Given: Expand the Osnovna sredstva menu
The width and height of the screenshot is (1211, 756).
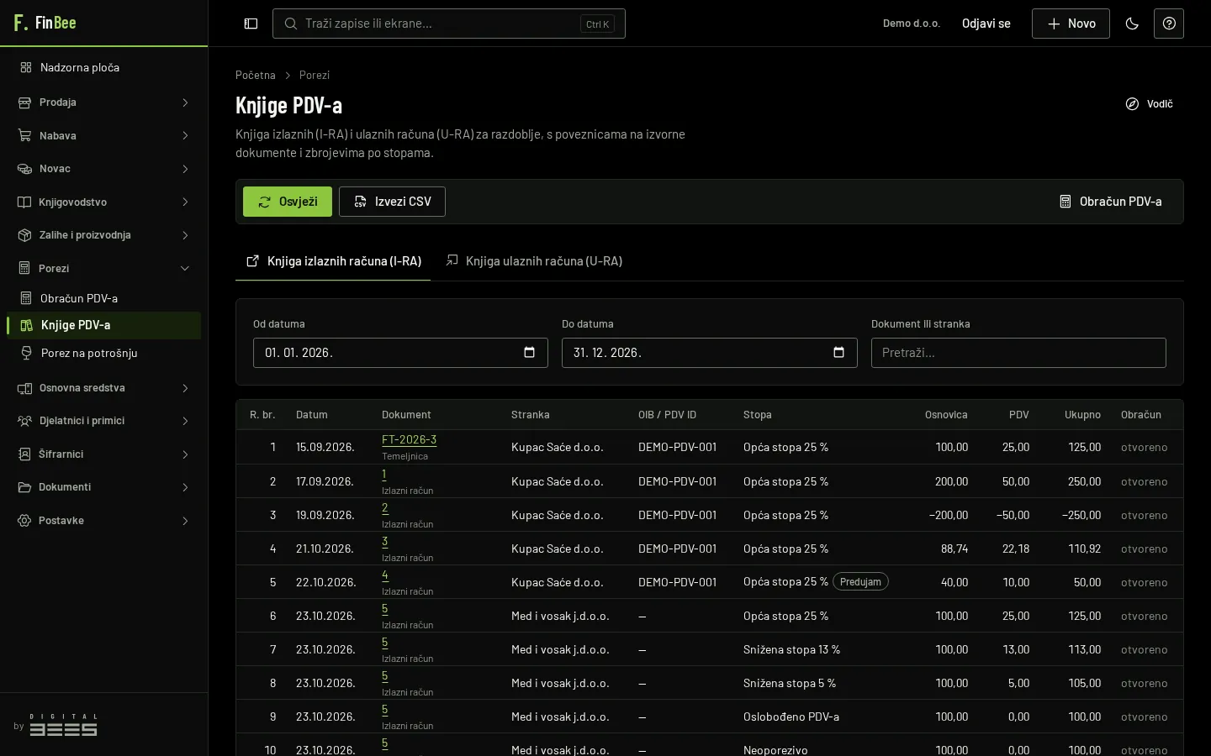Looking at the screenshot, I should click(103, 388).
